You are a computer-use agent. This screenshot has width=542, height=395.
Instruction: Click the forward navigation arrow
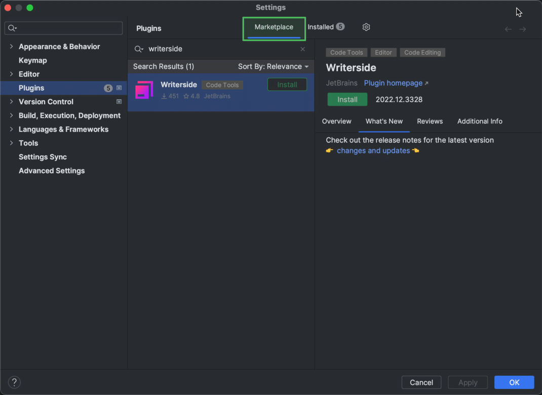tap(523, 29)
